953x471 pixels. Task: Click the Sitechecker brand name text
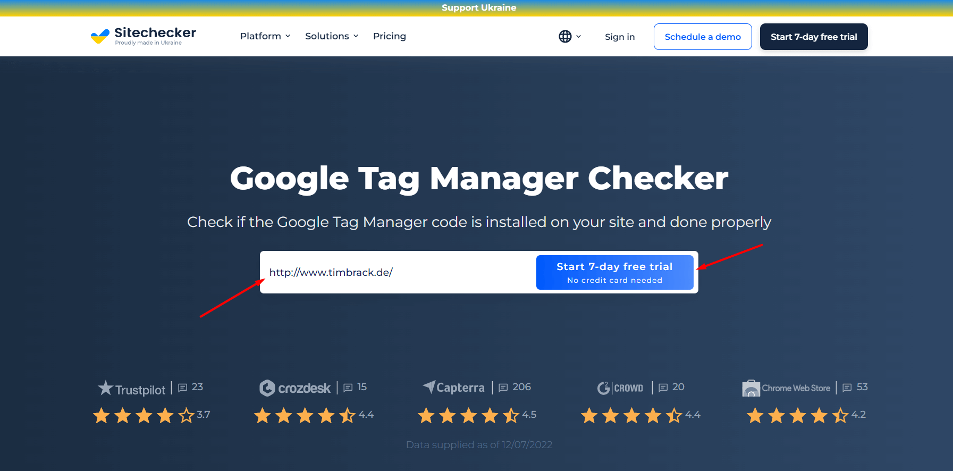155,32
